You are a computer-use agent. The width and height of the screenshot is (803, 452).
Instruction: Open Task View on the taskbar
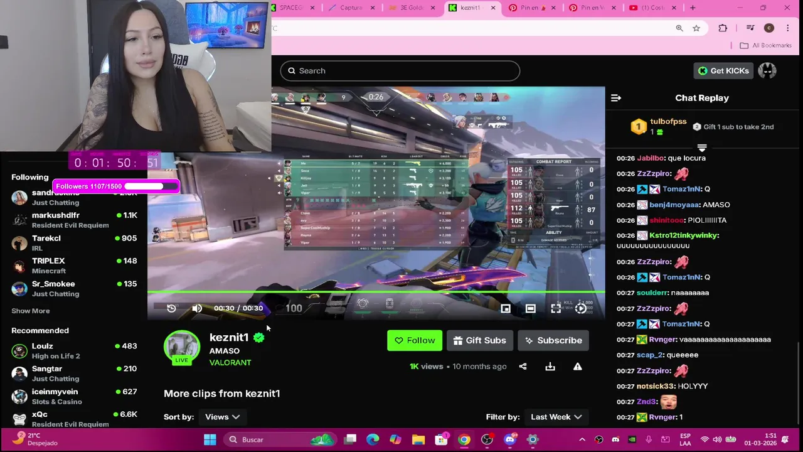351,439
